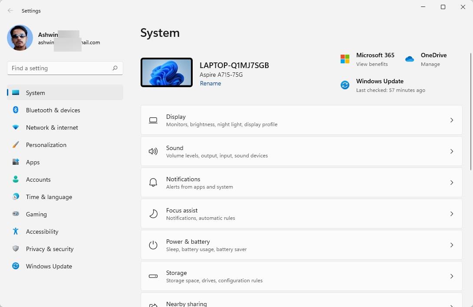Select Accessibility in sidebar
The height and width of the screenshot is (307, 473).
pyautogui.click(x=65, y=231)
